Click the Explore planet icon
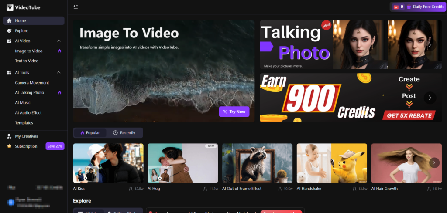 [x=10, y=31]
